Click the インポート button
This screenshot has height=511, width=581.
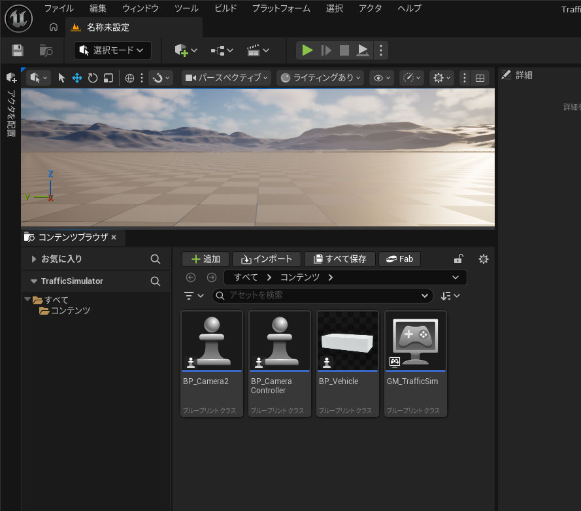click(267, 259)
